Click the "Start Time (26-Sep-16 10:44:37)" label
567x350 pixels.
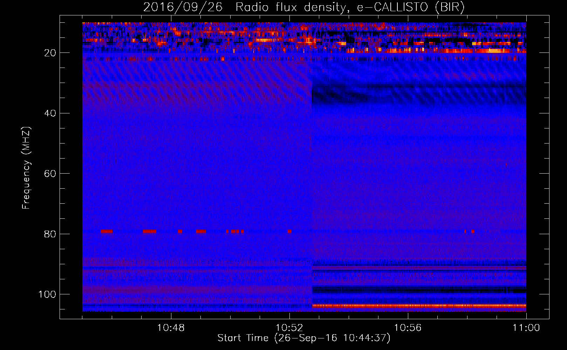[x=304, y=338]
